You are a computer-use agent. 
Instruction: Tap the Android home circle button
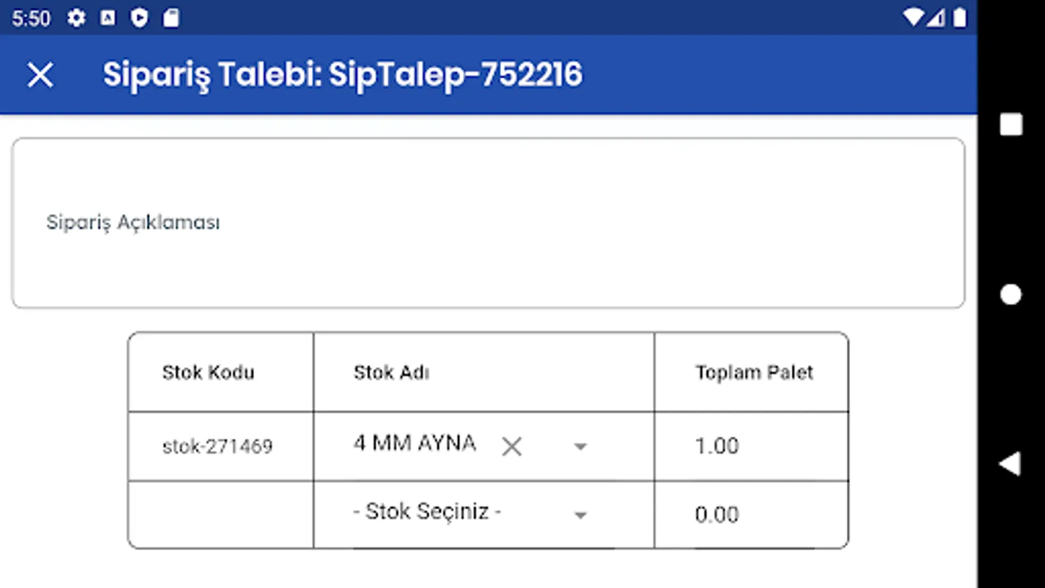click(1010, 295)
